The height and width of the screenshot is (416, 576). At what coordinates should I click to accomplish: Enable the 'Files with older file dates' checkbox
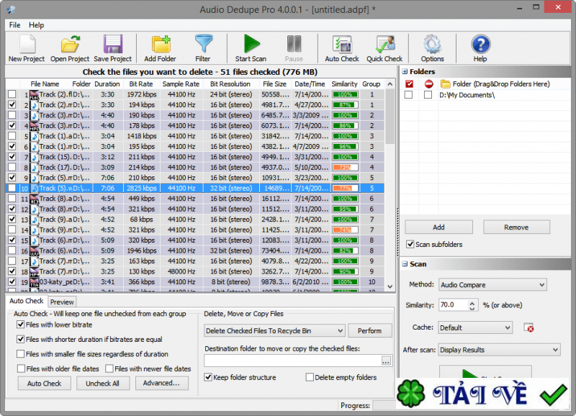point(21,368)
